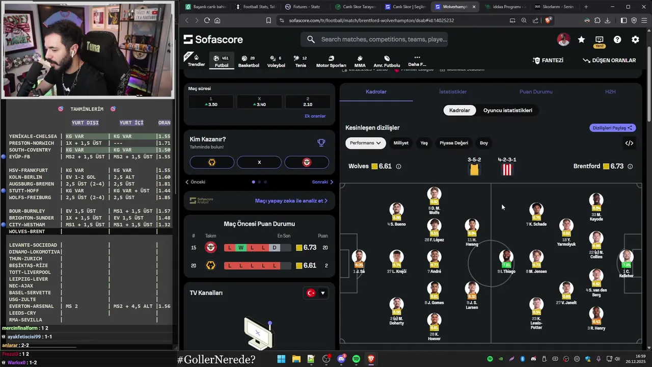This screenshot has width=652, height=367.
Task: Click search matches input field
Action: pos(374,39)
